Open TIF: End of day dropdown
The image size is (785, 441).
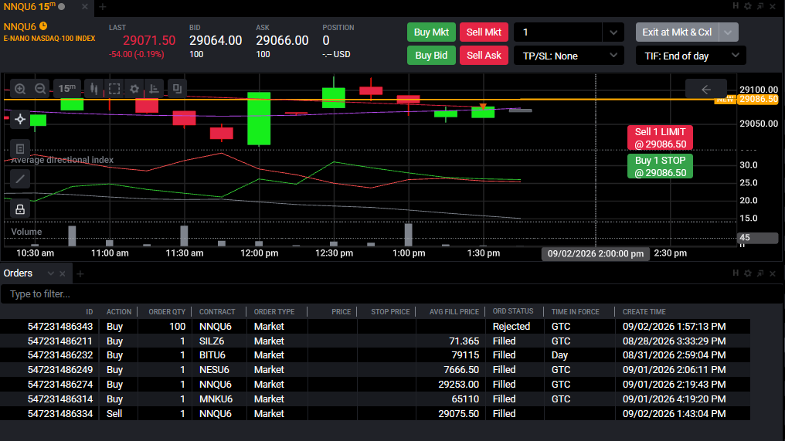[691, 56]
